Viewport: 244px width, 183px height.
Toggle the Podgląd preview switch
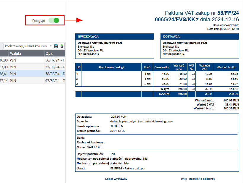click(x=54, y=20)
